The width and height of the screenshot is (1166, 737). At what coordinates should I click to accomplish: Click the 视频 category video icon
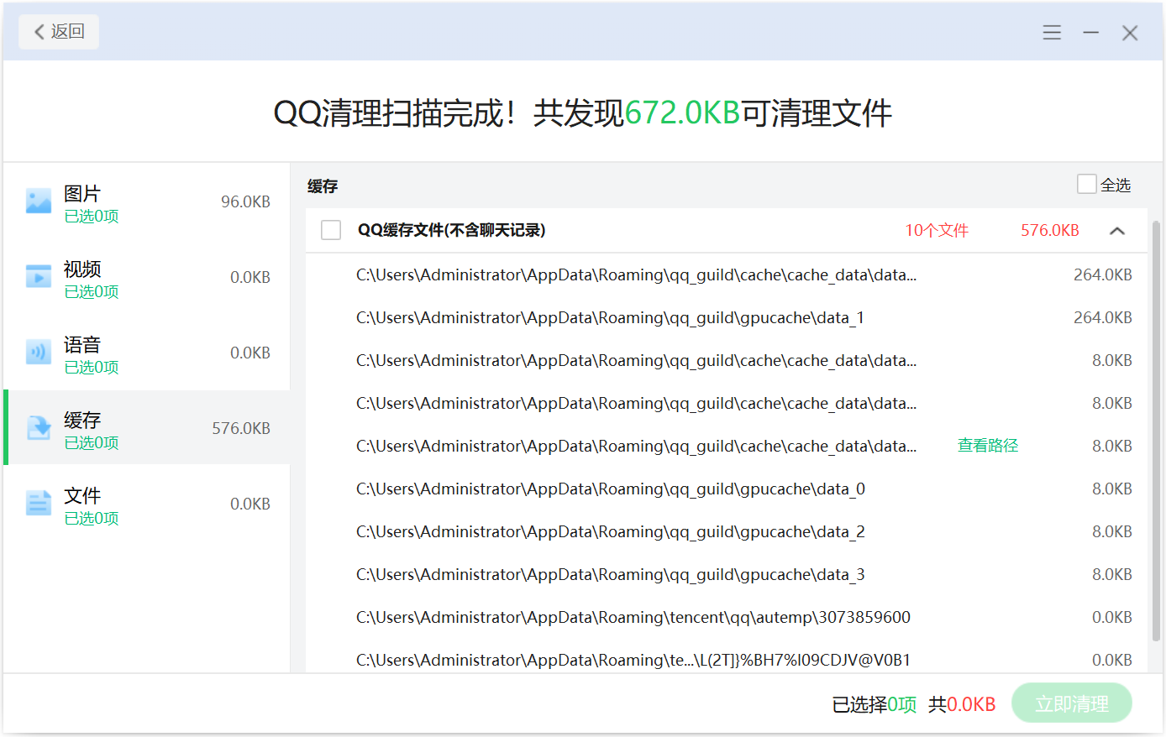39,277
